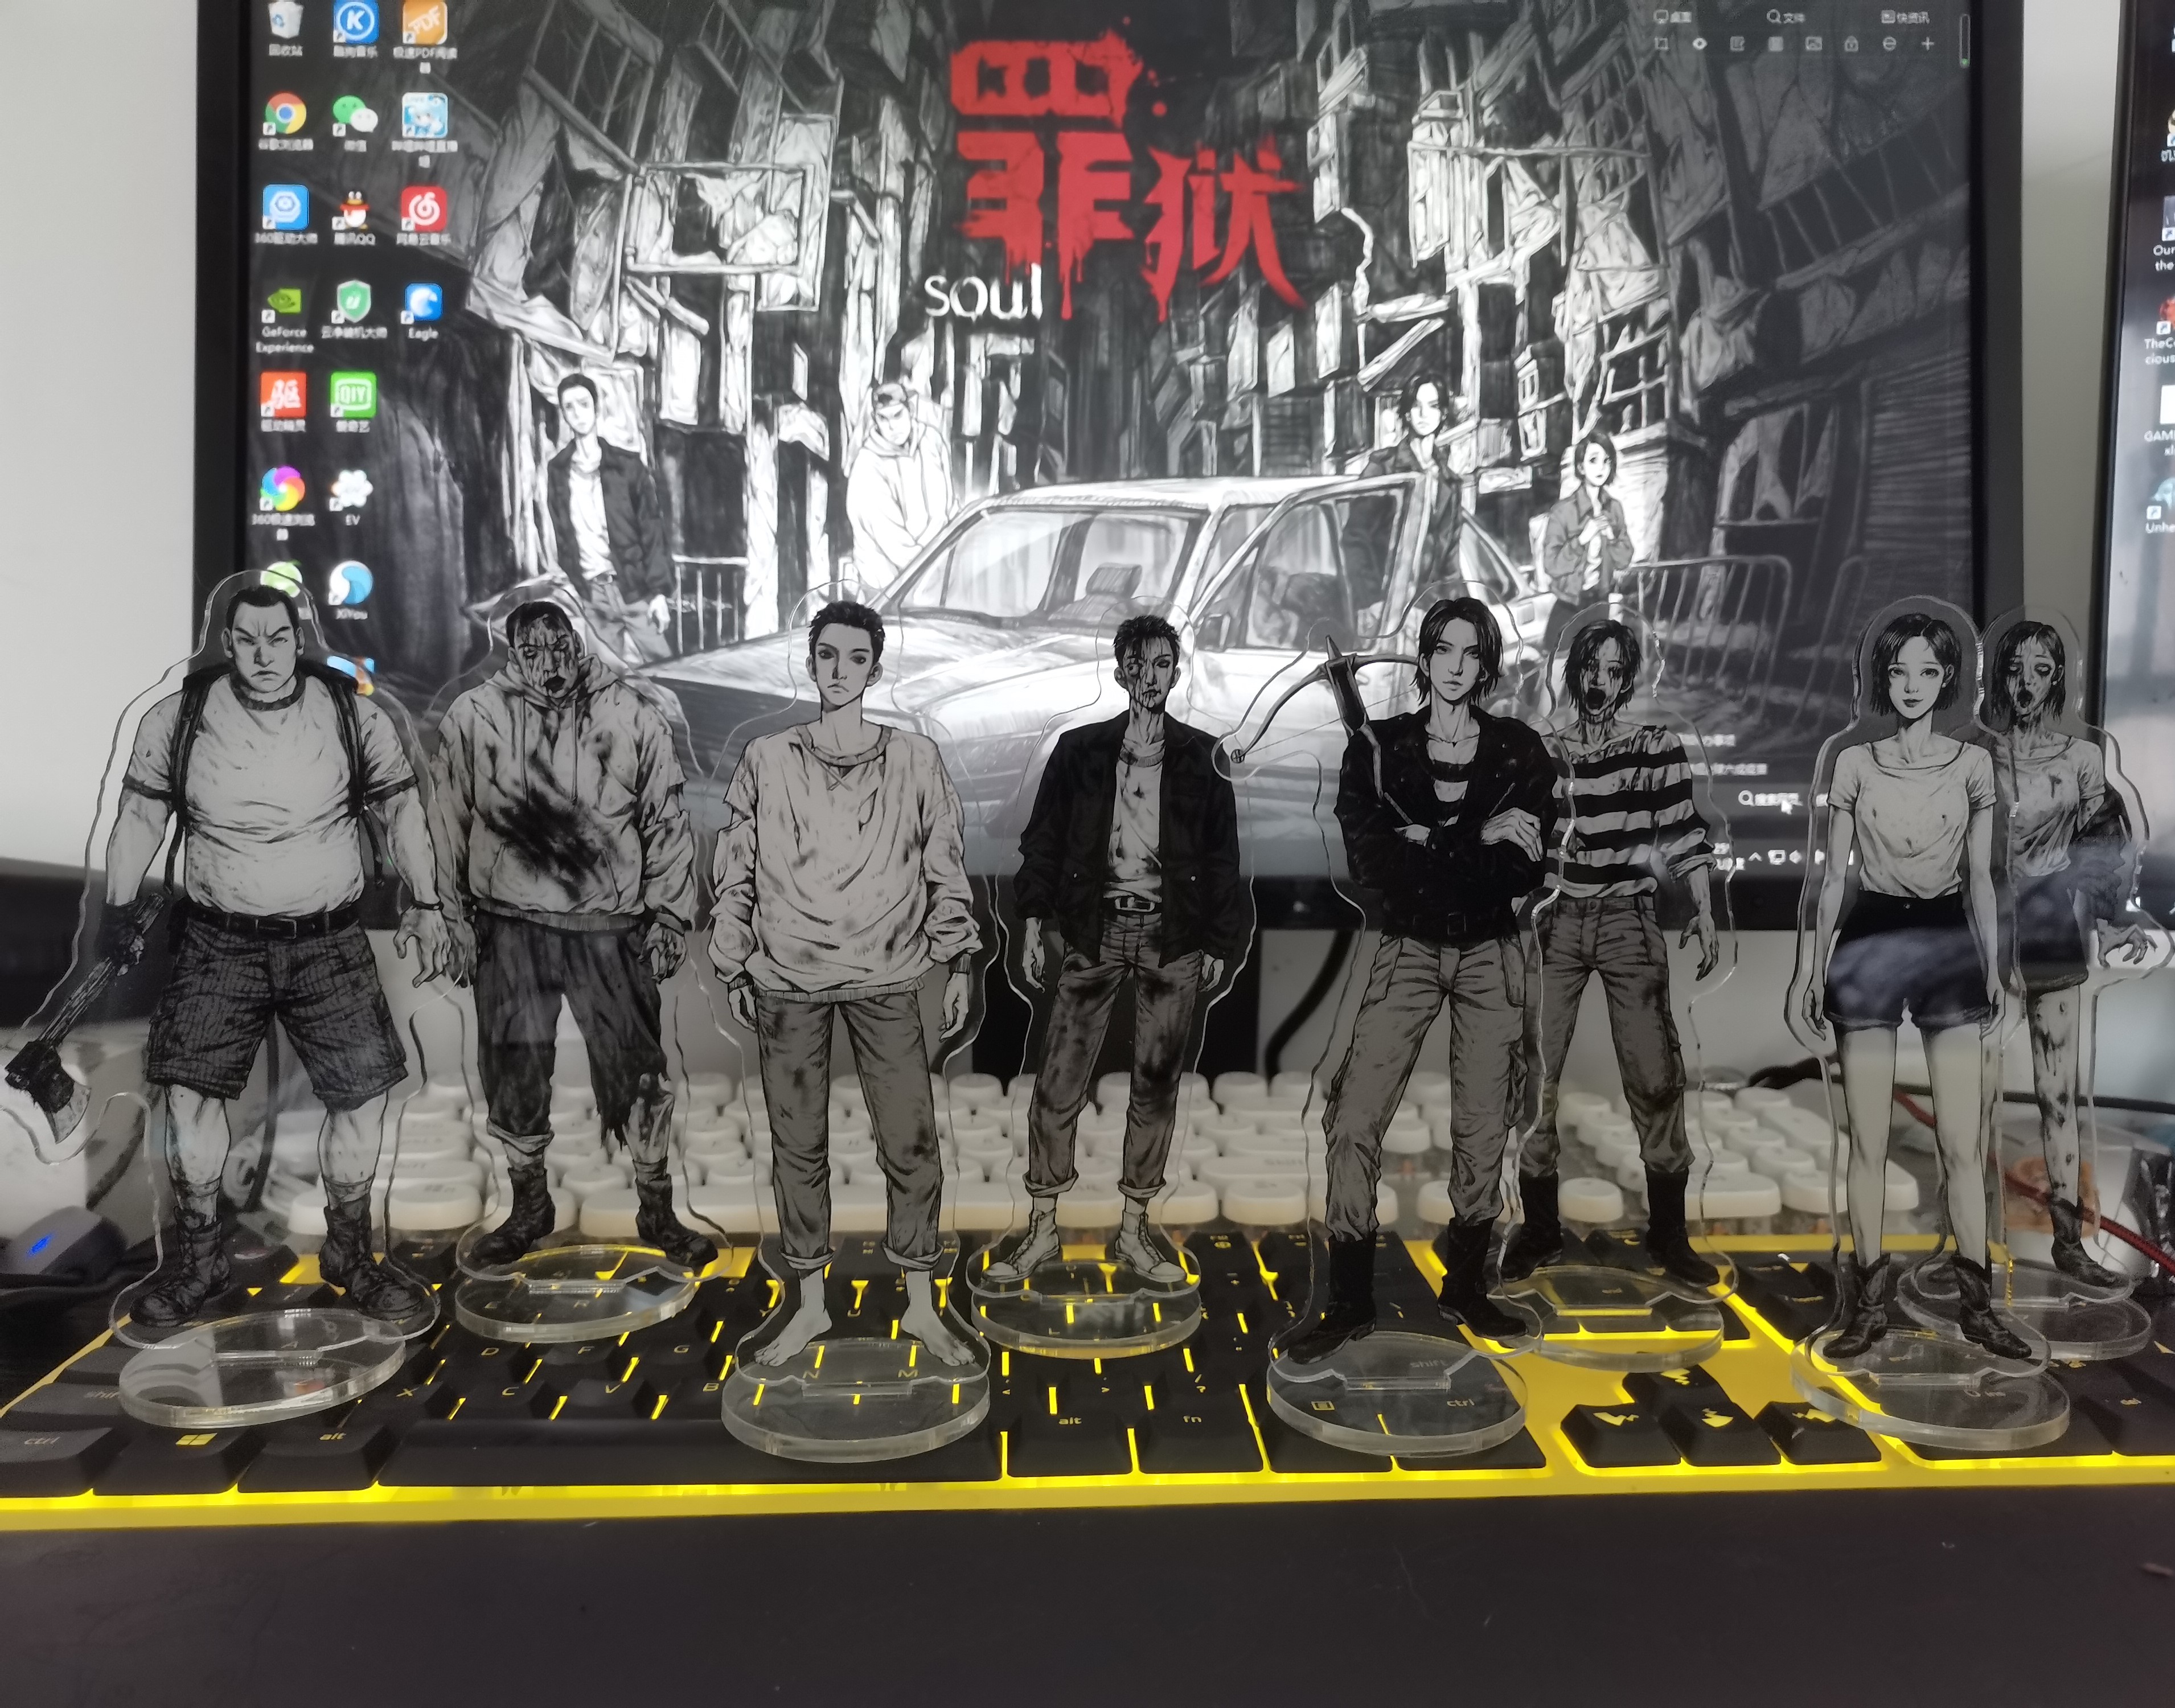This screenshot has width=2175, height=1708.
Task: Open the XiYou desktop shortcut
Action: tap(351, 590)
